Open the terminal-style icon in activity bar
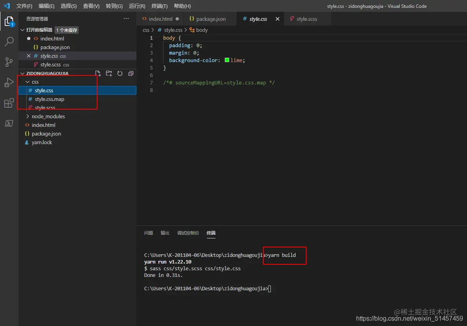Screen dimensions: 467x326 9,123
